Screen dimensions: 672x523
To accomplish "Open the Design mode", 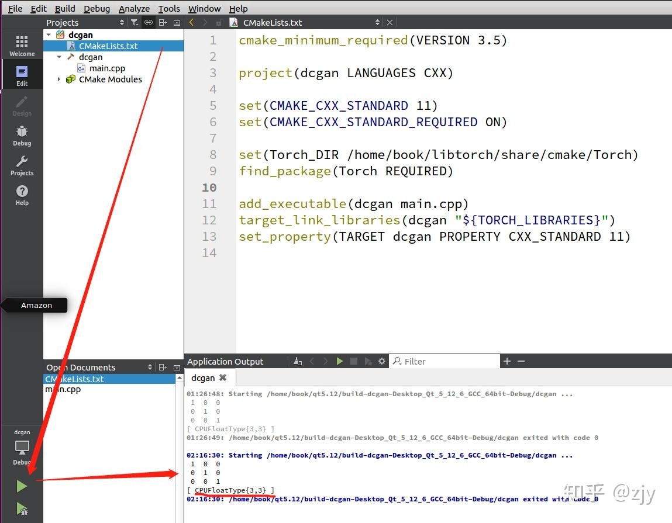I will [x=22, y=106].
